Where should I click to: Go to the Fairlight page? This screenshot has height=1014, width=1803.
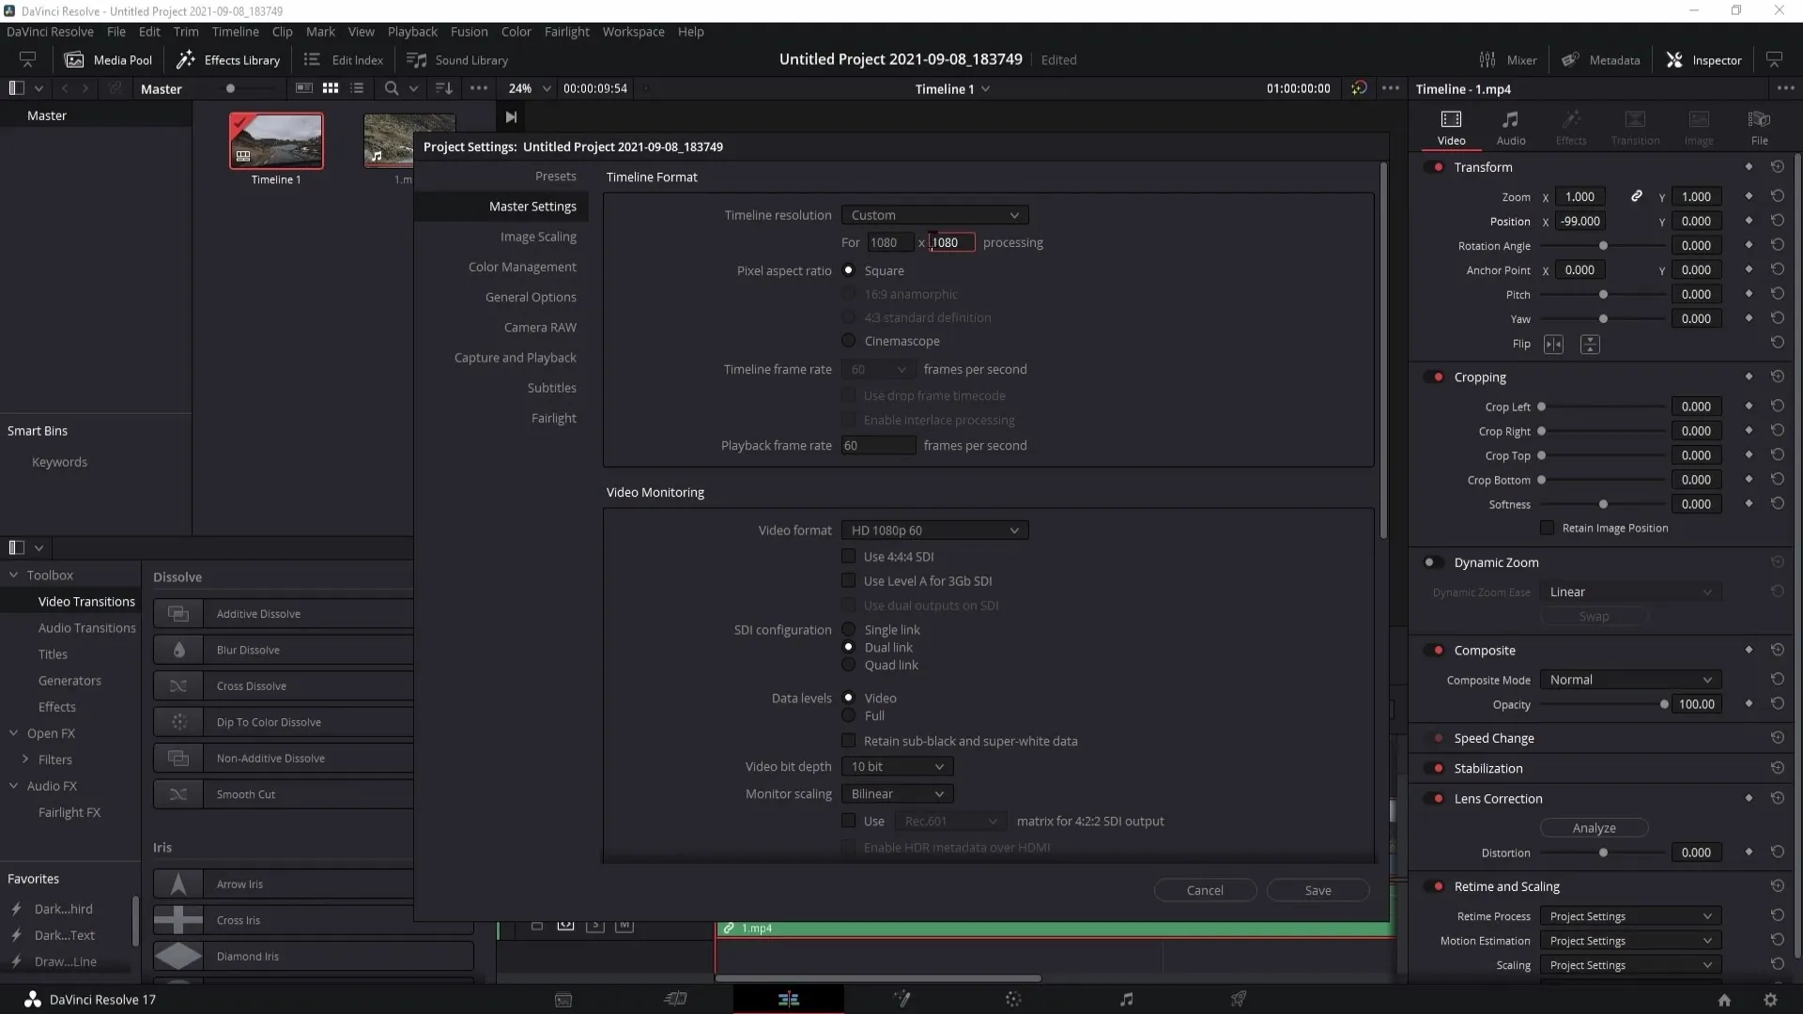1126,1000
